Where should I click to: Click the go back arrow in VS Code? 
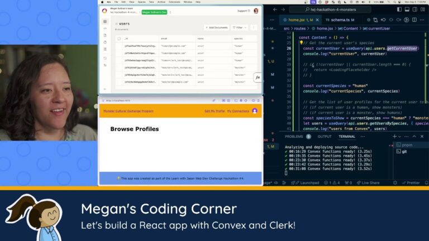coord(274,9)
